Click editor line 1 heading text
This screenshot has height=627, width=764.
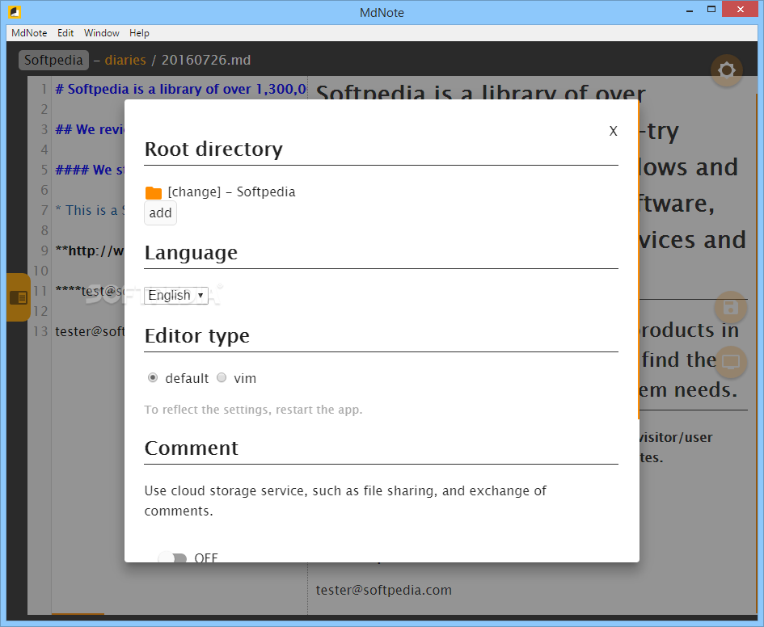(x=180, y=89)
